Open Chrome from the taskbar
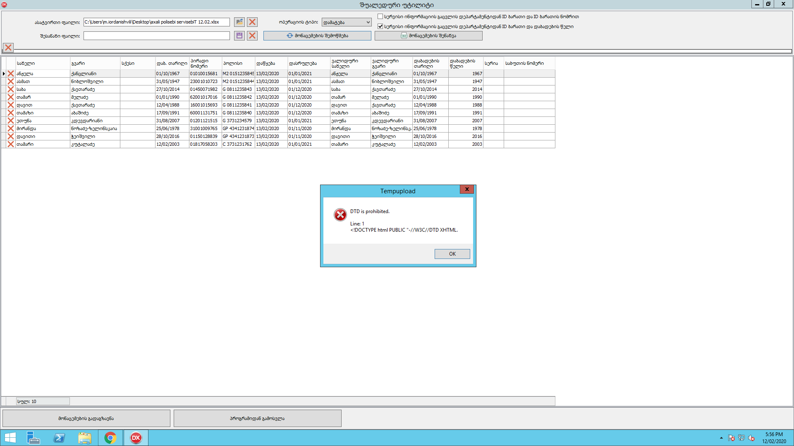794x446 pixels. point(110,438)
